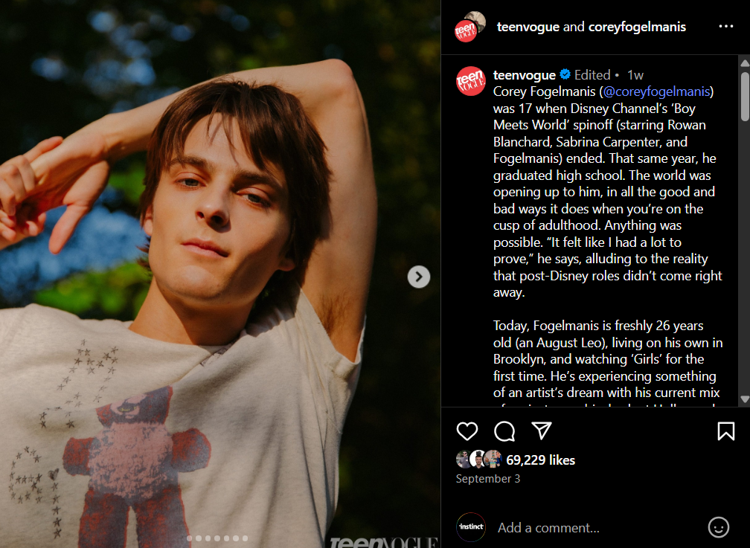Open comments via the speech bubble icon
Viewport: 750px width, 548px height.
(x=504, y=431)
